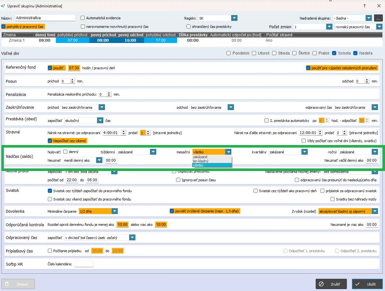The image size is (385, 291).
Task: Click the Posun príchod minutes spinner
Action: (x=68, y=81)
